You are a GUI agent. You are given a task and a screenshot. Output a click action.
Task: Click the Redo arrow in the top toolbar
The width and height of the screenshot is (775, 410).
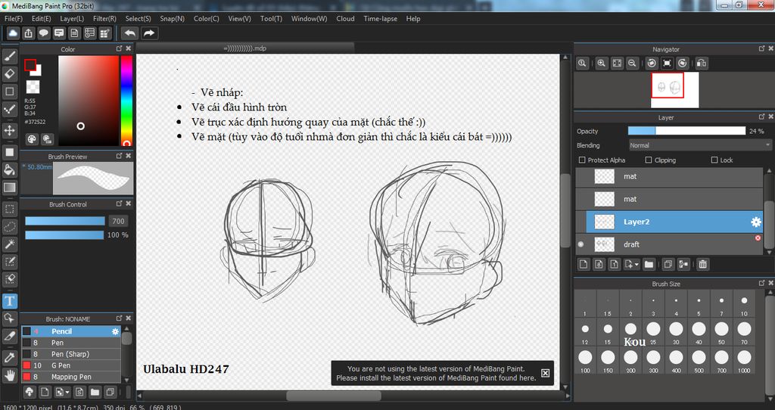pyautogui.click(x=149, y=33)
